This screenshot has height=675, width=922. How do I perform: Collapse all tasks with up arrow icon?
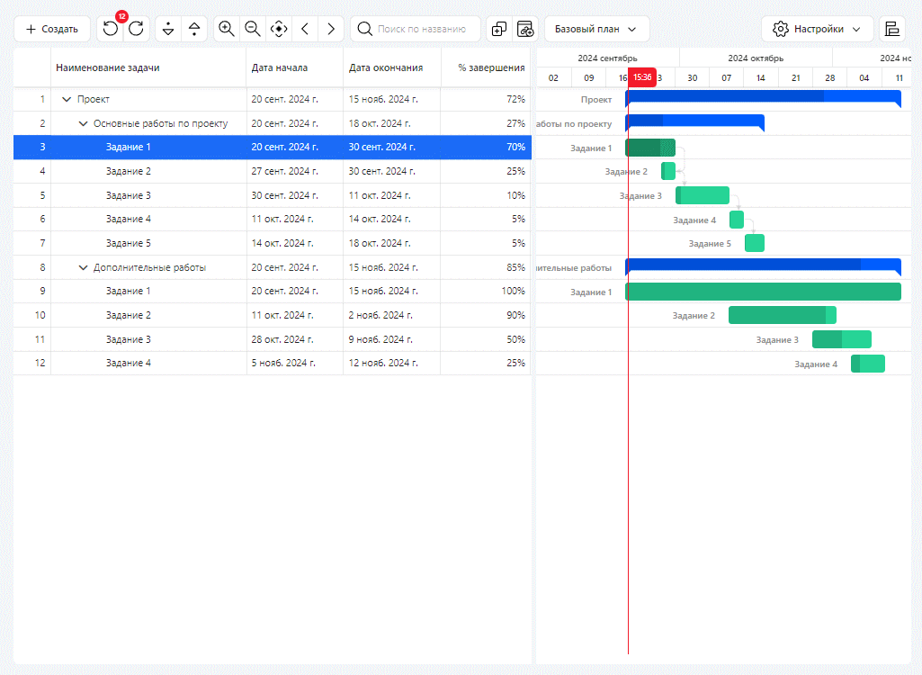coord(194,29)
